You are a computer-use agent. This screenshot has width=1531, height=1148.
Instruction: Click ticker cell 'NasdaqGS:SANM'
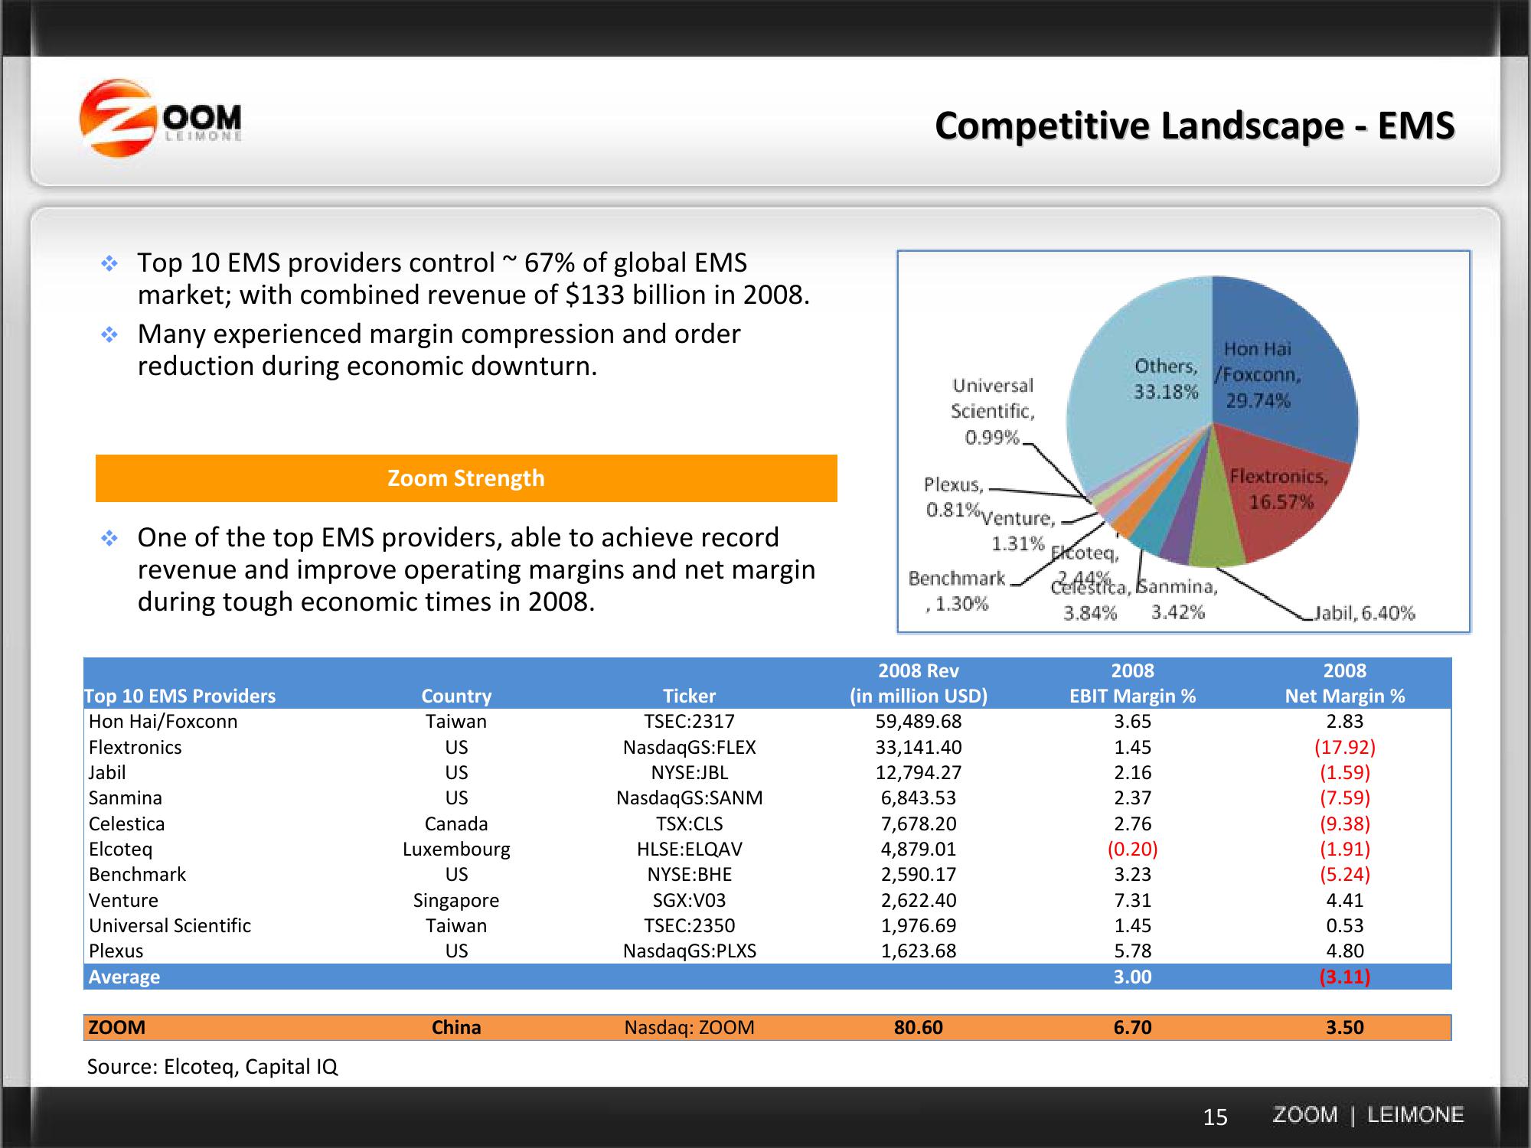pos(689,798)
